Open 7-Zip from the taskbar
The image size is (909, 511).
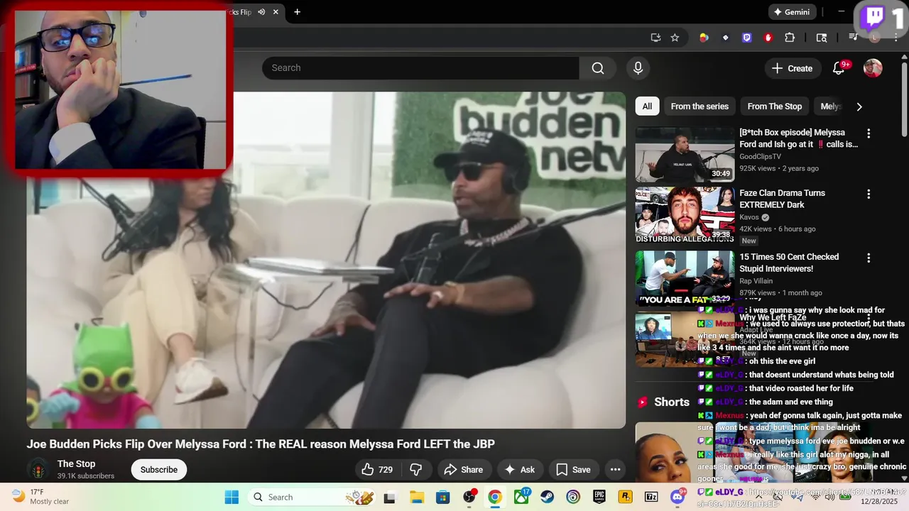click(651, 497)
